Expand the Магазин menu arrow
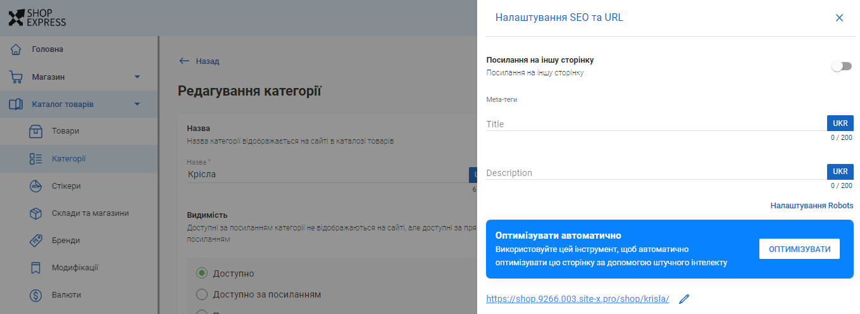 [137, 77]
